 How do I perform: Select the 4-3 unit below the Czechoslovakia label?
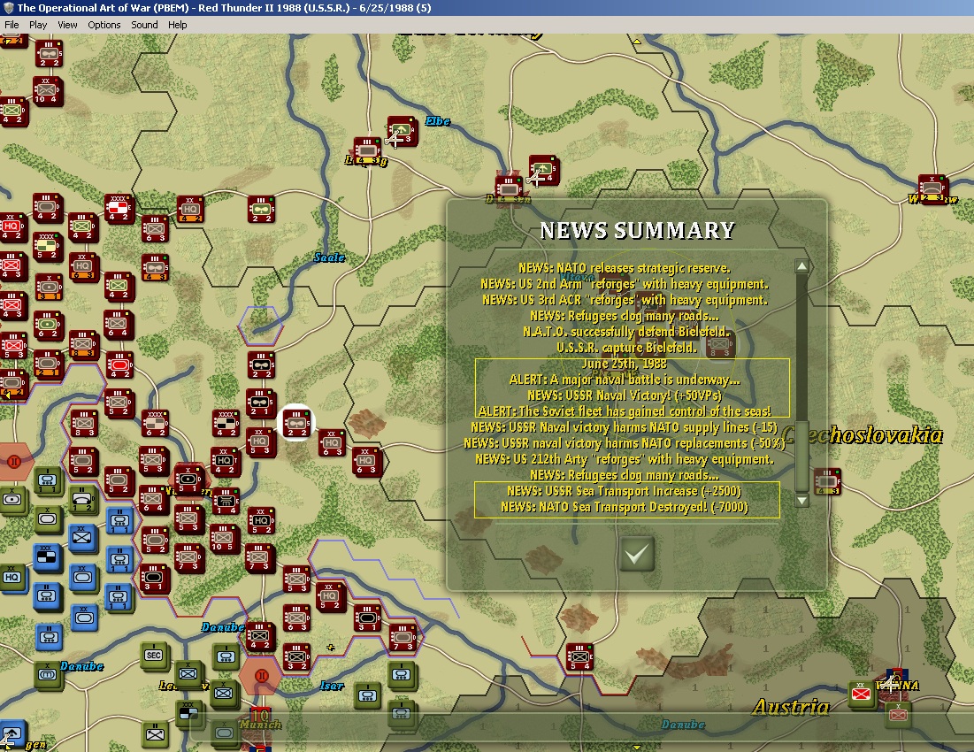click(827, 482)
